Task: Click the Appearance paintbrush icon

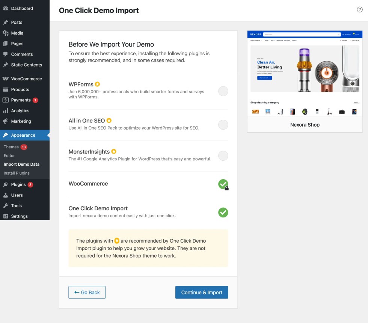Action: pos(6,135)
